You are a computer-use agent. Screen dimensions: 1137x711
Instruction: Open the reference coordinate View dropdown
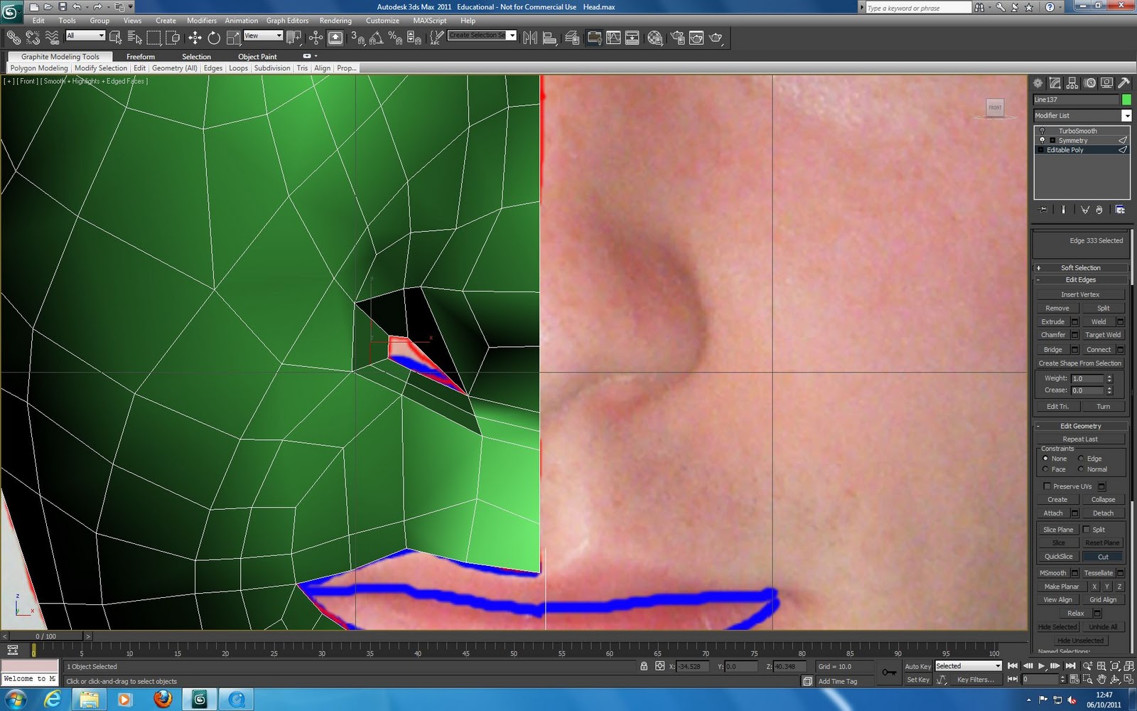point(263,36)
